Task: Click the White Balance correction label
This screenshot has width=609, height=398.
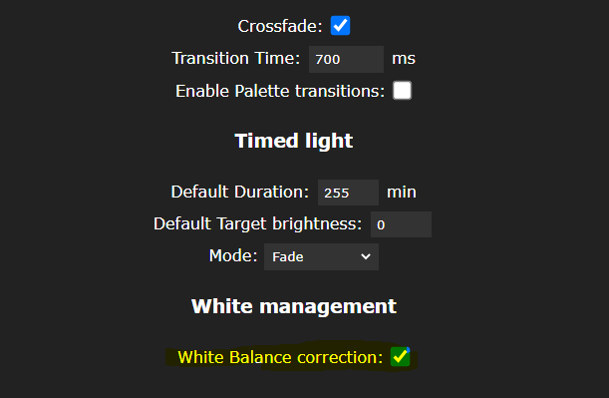Action: tap(280, 357)
